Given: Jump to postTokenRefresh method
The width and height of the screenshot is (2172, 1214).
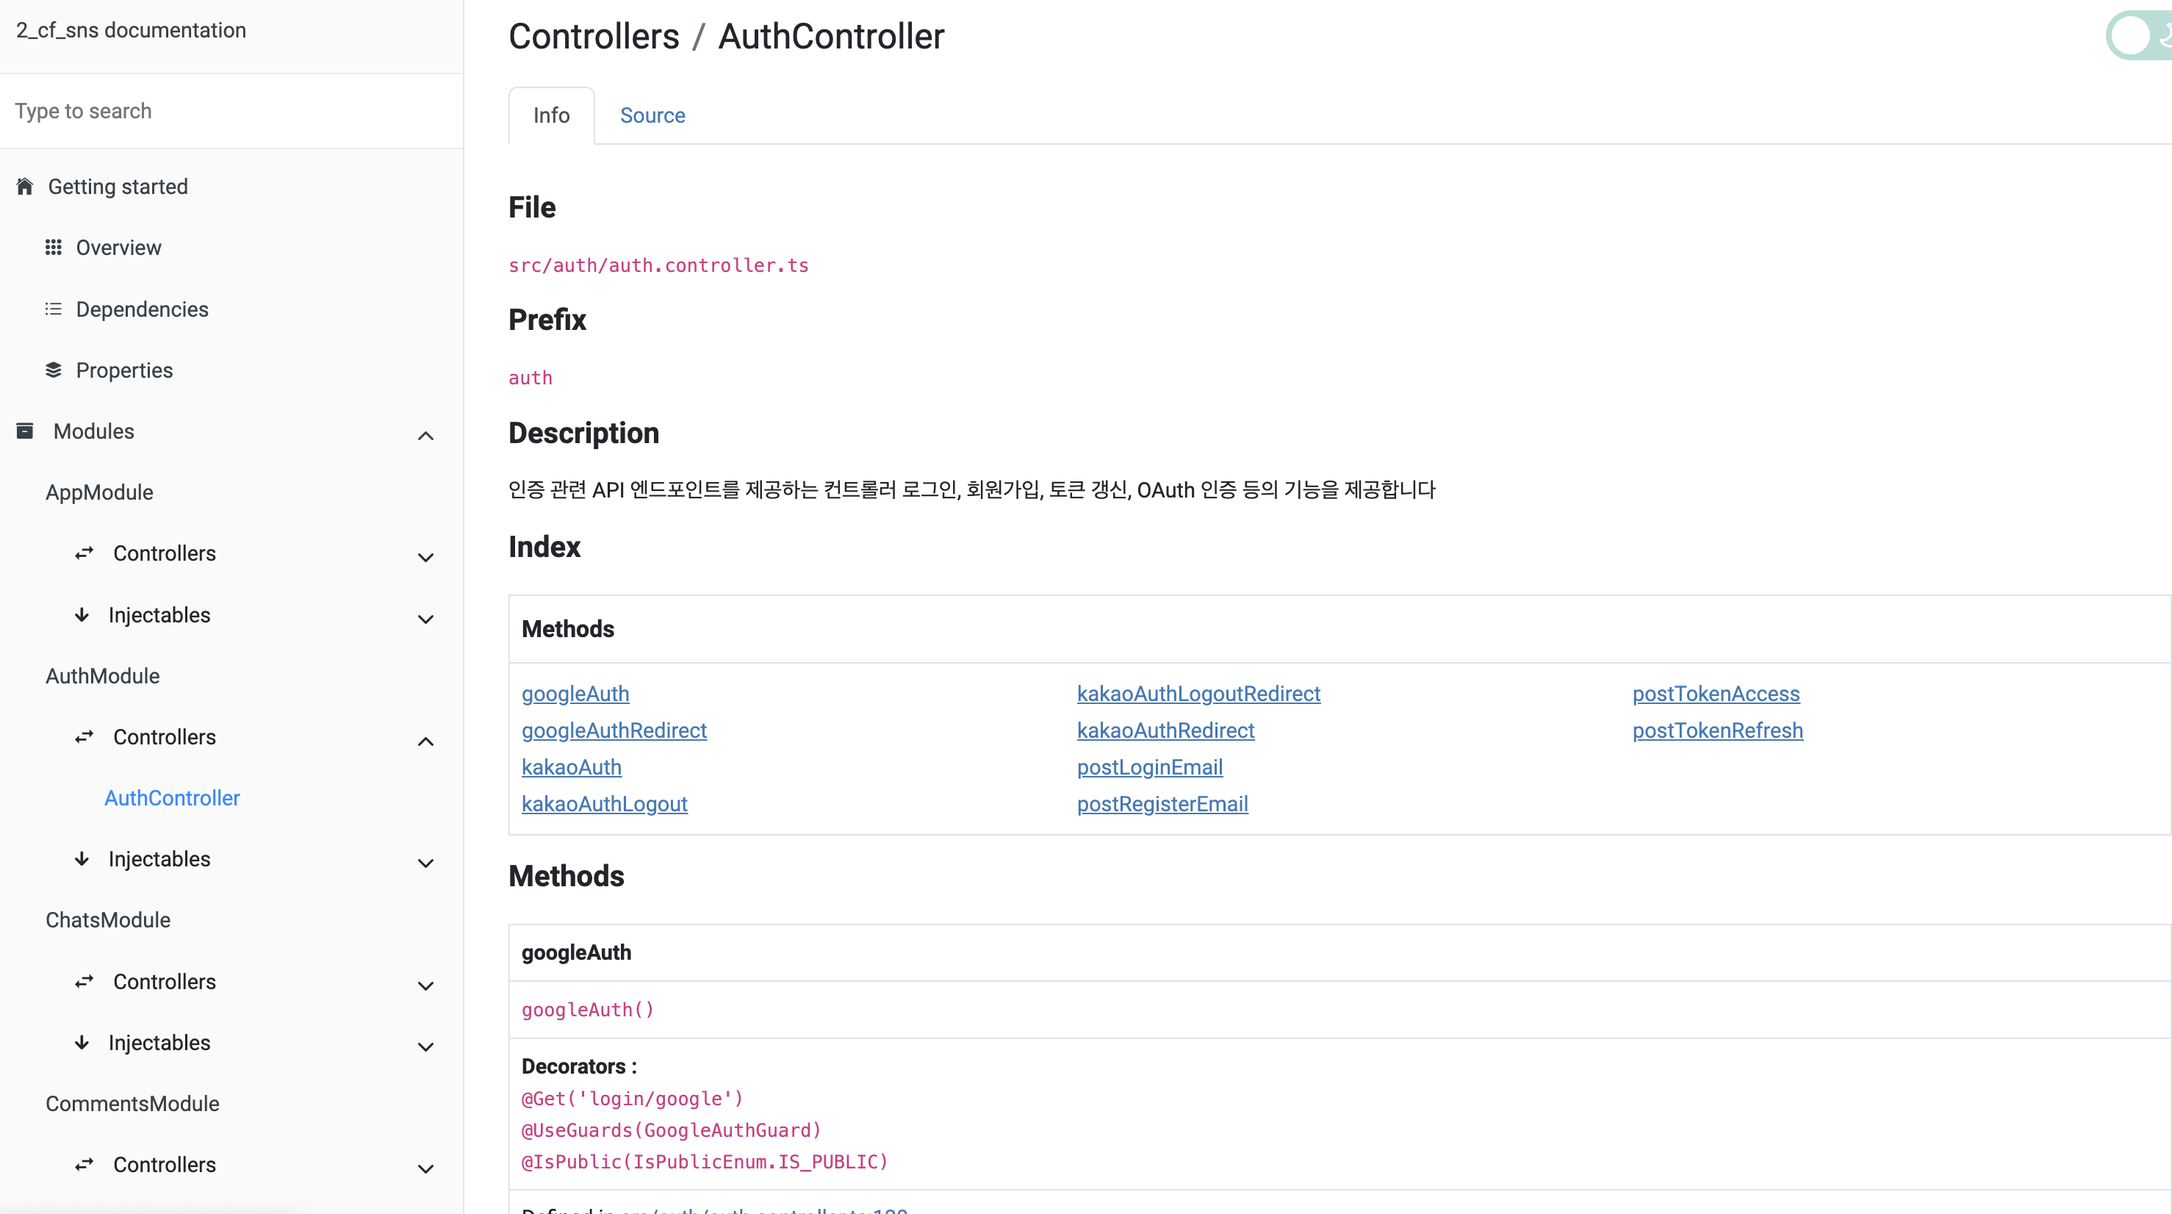Looking at the screenshot, I should coord(1716,730).
